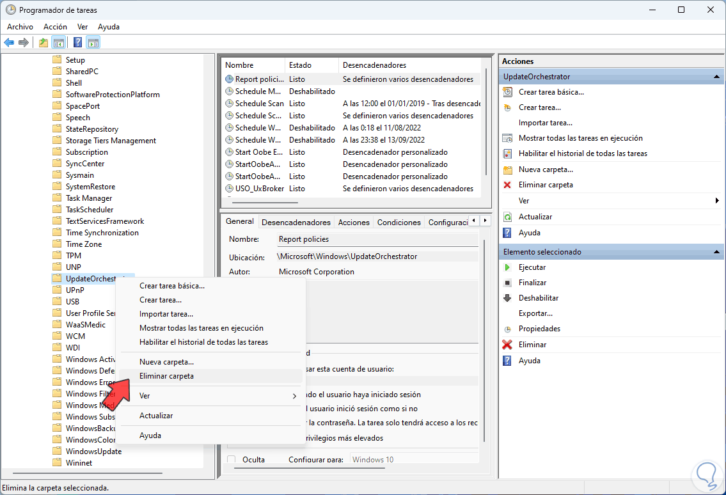Click the Crear tarea icon in Acciones
The image size is (726, 495).
tap(507, 107)
